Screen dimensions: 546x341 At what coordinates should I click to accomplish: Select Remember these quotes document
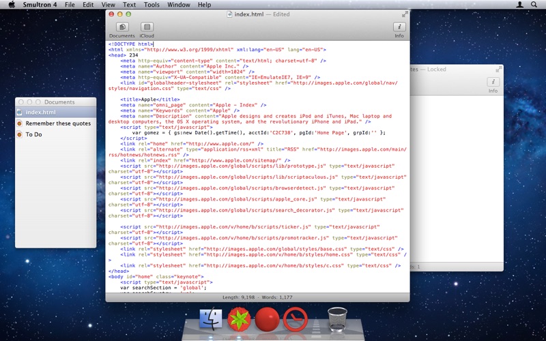[x=56, y=123]
